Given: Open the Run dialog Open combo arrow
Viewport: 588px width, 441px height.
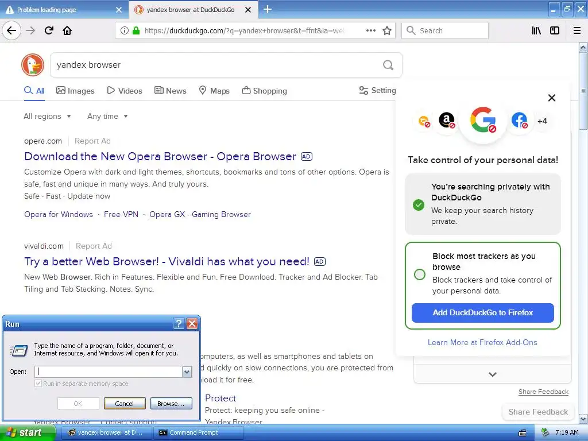Looking at the screenshot, I should point(187,372).
